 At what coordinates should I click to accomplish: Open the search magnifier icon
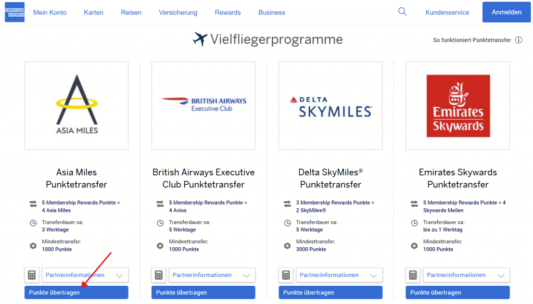pos(402,11)
